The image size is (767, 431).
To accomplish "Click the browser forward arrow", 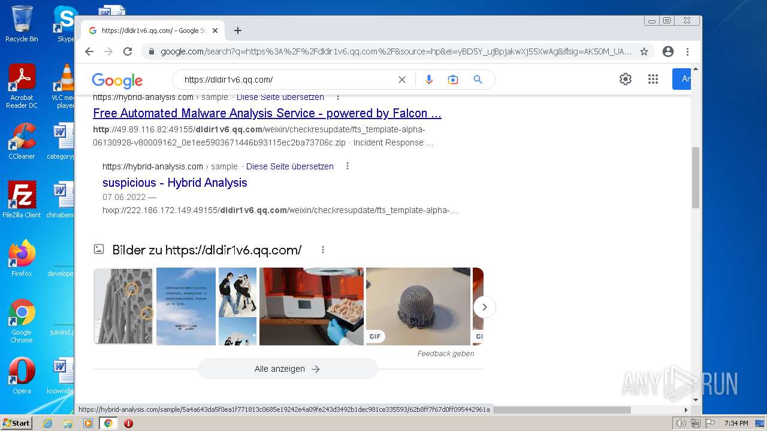I will [108, 51].
